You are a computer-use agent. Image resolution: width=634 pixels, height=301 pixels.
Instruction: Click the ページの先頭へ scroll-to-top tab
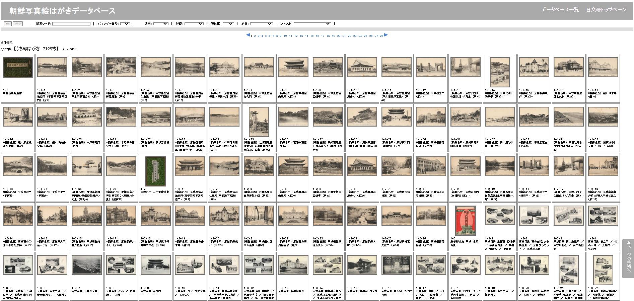628,258
